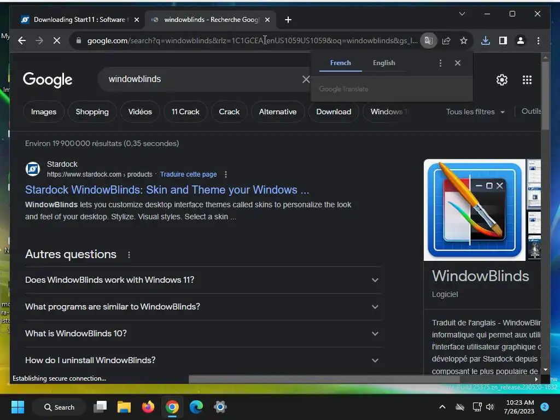The height and width of the screenshot is (420, 560).
Task: Expand What is WindowBlinds 10?
Action: click(203, 334)
